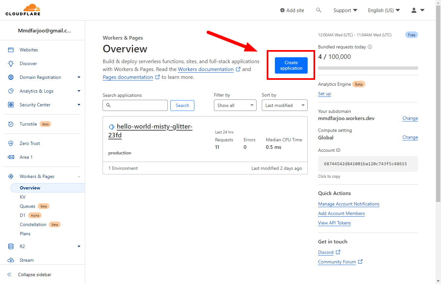Click 'Last modified 2 days ago' text
Image resolution: width=441 pixels, height=284 pixels.
point(277,168)
